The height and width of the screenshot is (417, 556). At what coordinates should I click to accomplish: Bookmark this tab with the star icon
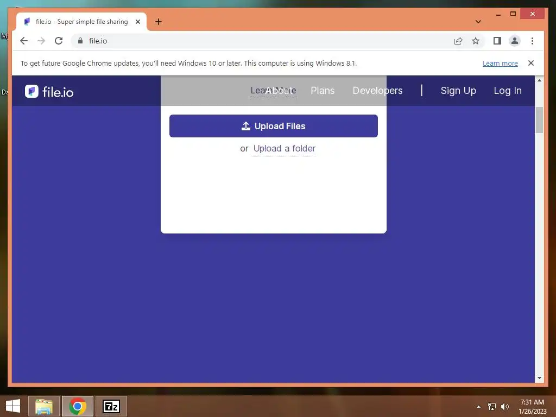click(476, 41)
